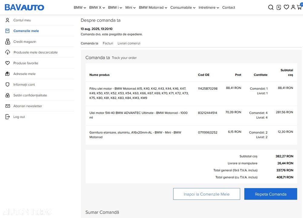The width and height of the screenshot is (303, 218).
Task: Click the Setări confidențialitate padlock icon
Action: tap(8, 95)
